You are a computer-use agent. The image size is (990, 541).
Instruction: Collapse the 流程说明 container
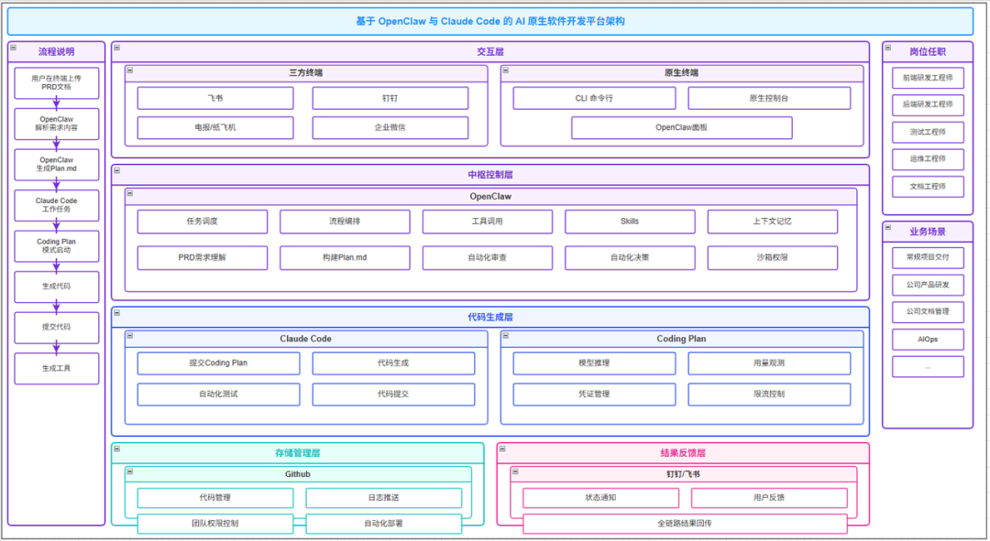pyautogui.click(x=13, y=48)
